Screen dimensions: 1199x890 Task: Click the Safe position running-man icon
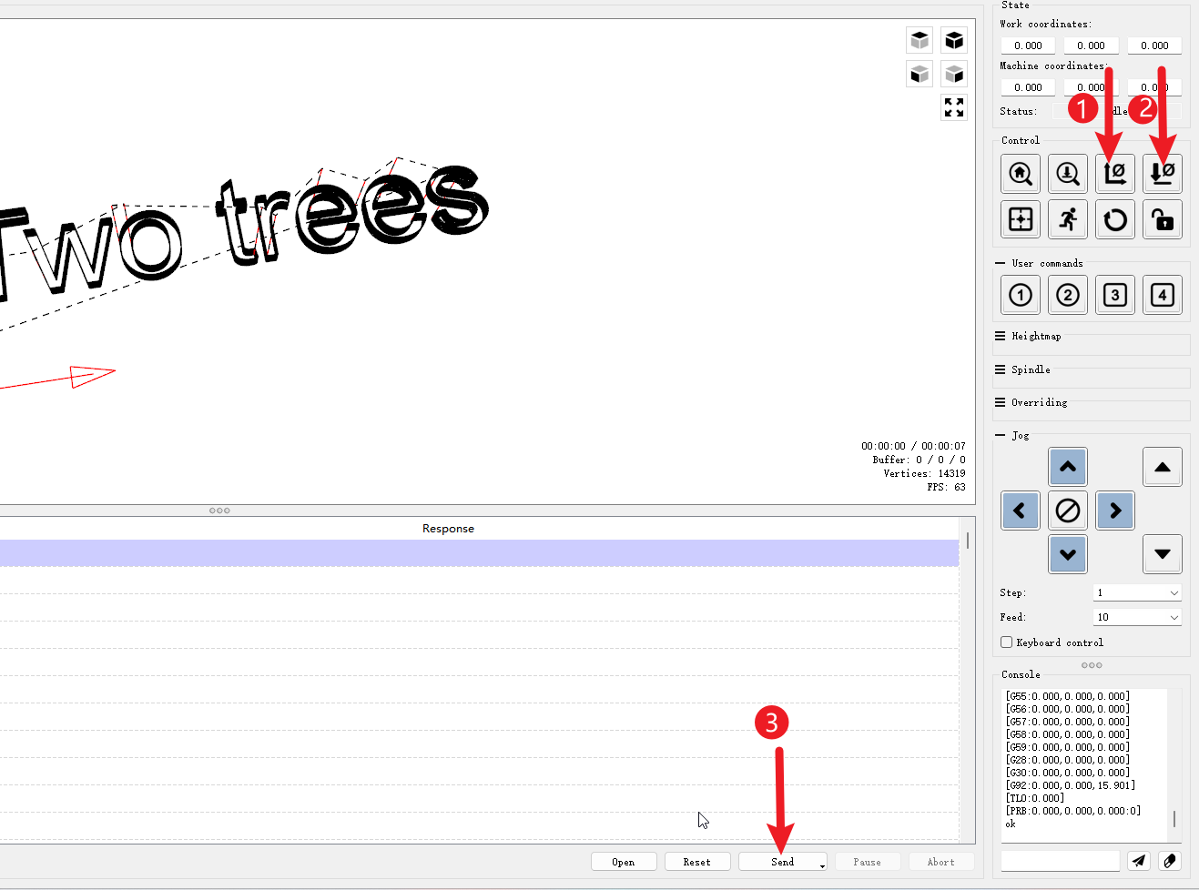pos(1067,218)
